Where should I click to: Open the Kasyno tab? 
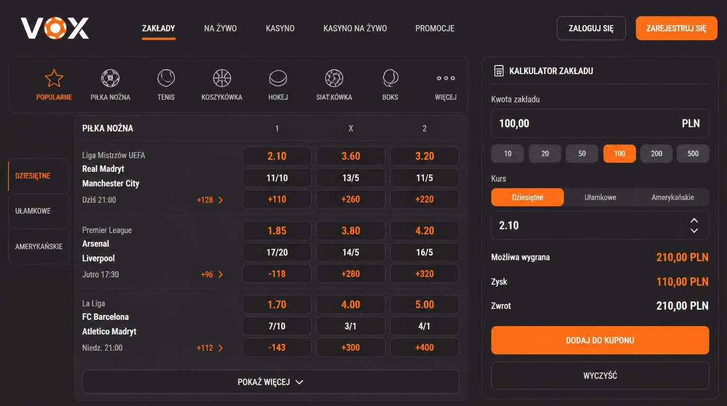click(280, 29)
